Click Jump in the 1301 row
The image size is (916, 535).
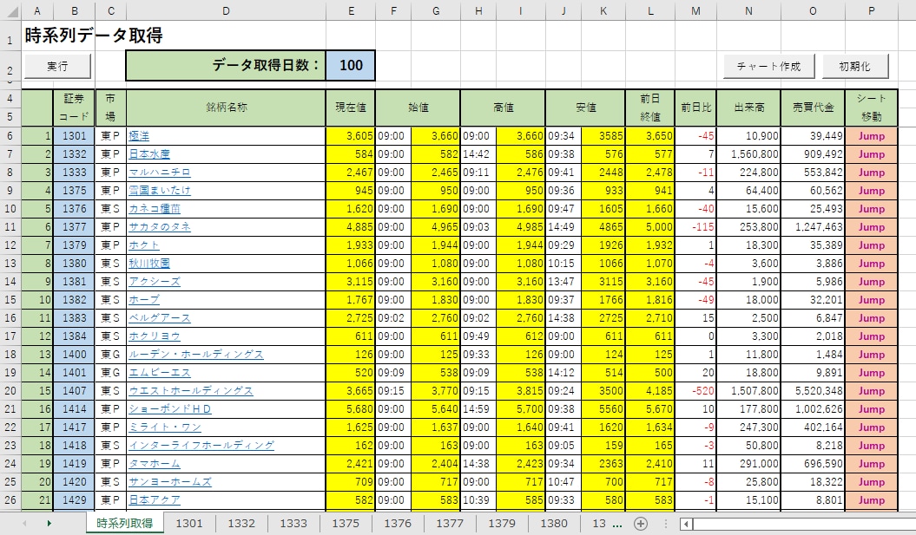[x=871, y=136]
